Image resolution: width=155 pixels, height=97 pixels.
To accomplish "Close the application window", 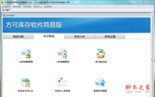I will click(150, 2).
